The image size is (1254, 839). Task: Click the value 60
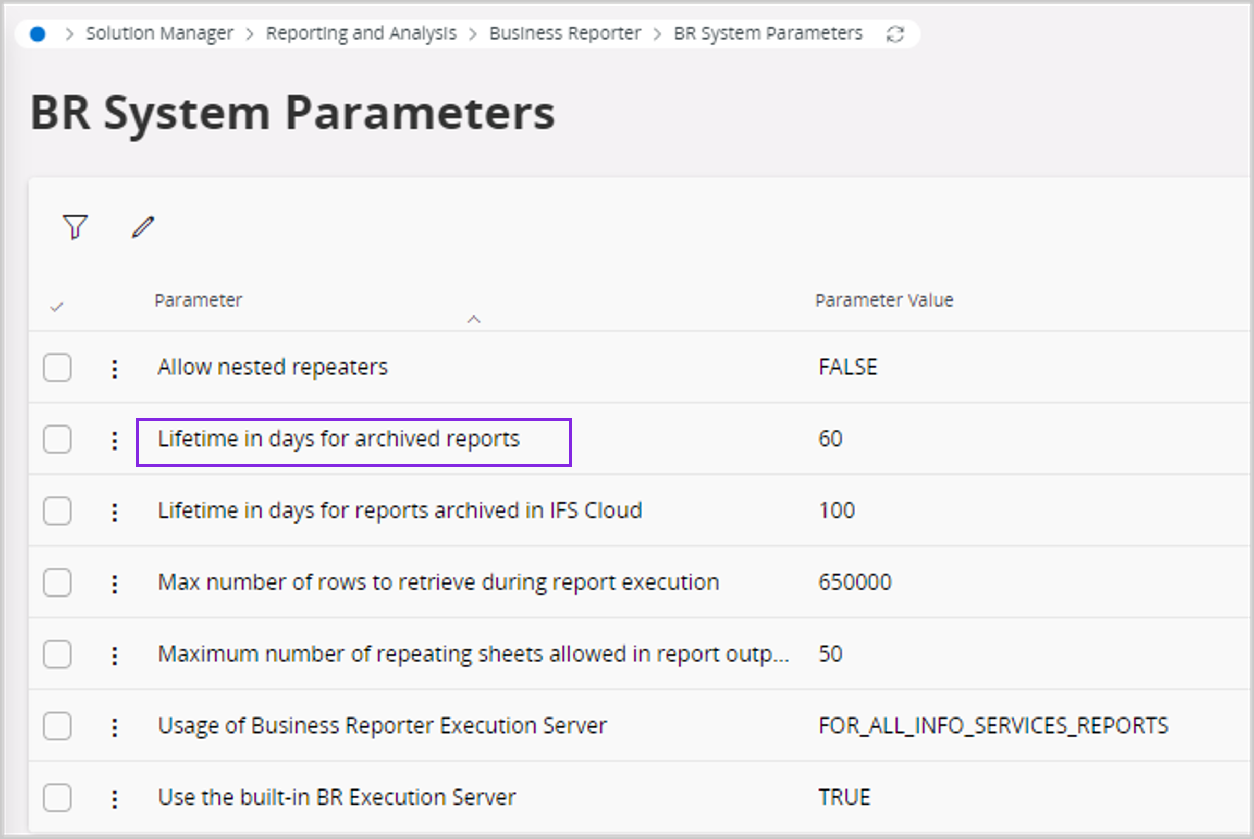click(830, 439)
